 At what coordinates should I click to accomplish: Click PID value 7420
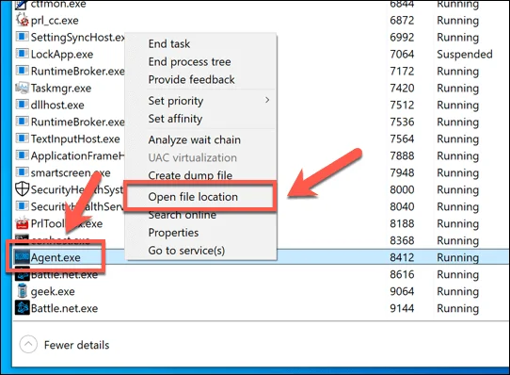(402, 89)
